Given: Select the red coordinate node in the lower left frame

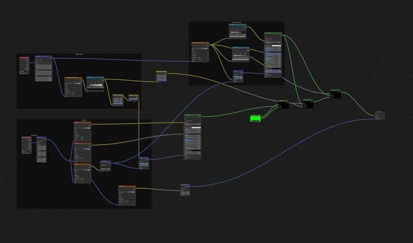Looking at the screenshot, I should pyautogui.click(x=26, y=145).
